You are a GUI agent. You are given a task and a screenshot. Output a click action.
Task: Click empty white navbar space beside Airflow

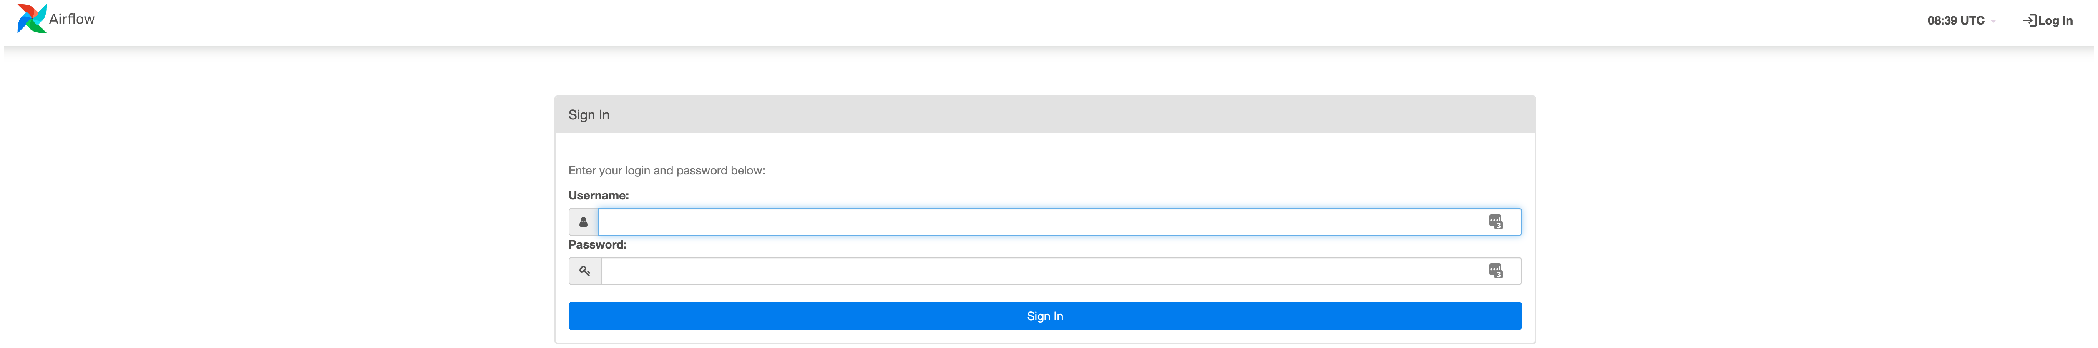click(977, 23)
